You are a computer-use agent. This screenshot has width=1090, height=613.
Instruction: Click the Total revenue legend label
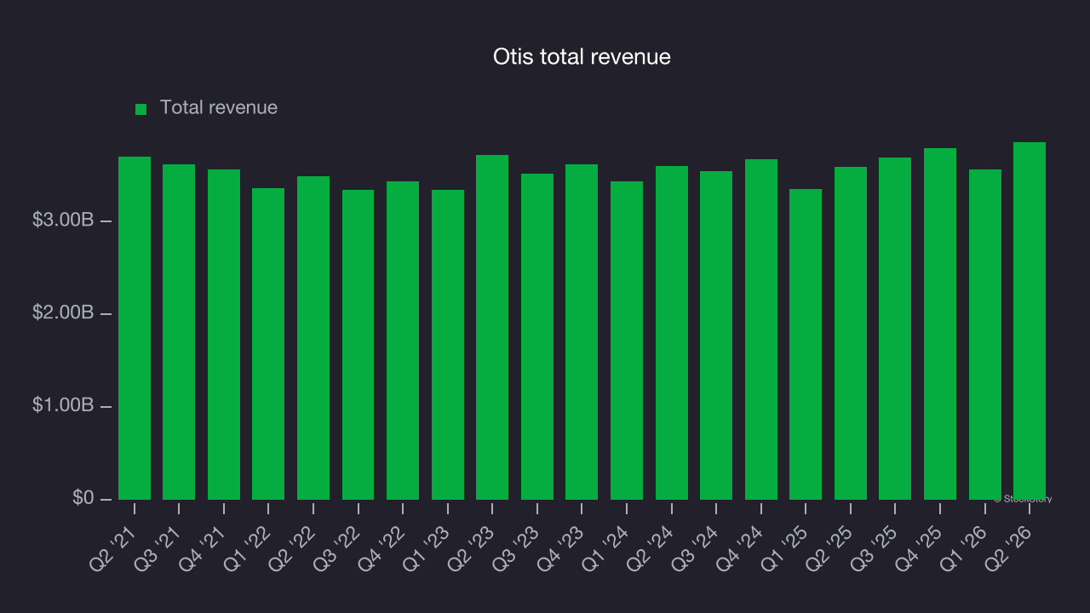coord(219,107)
